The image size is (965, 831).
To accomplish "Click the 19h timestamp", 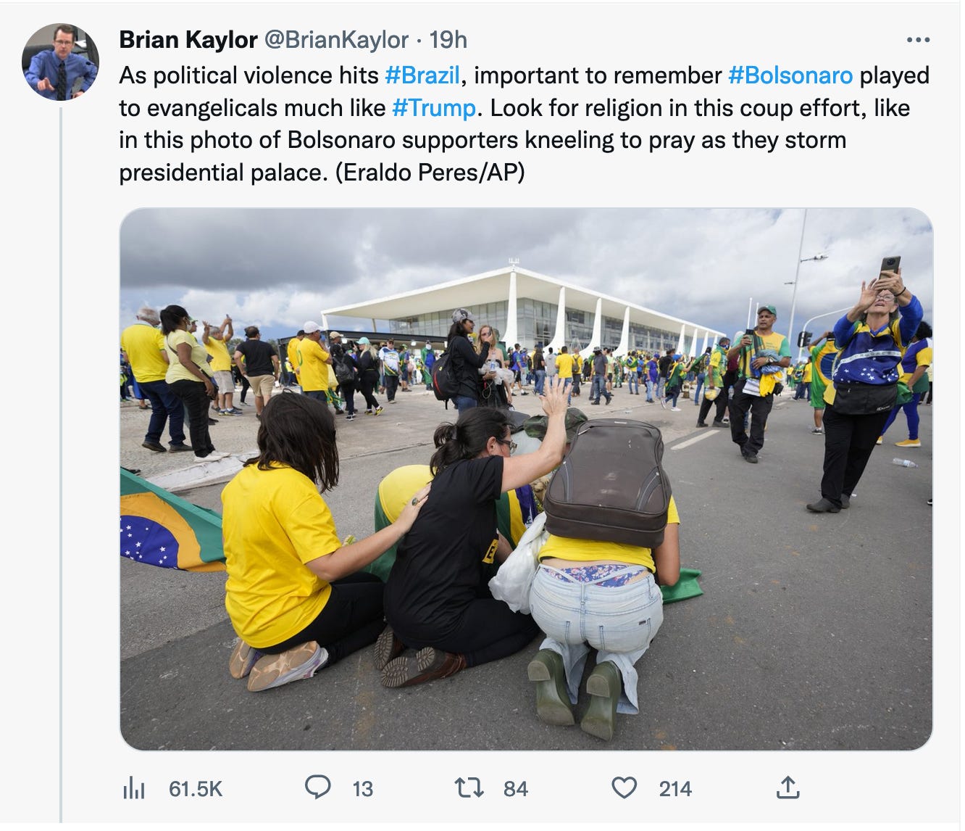I will pyautogui.click(x=448, y=40).
